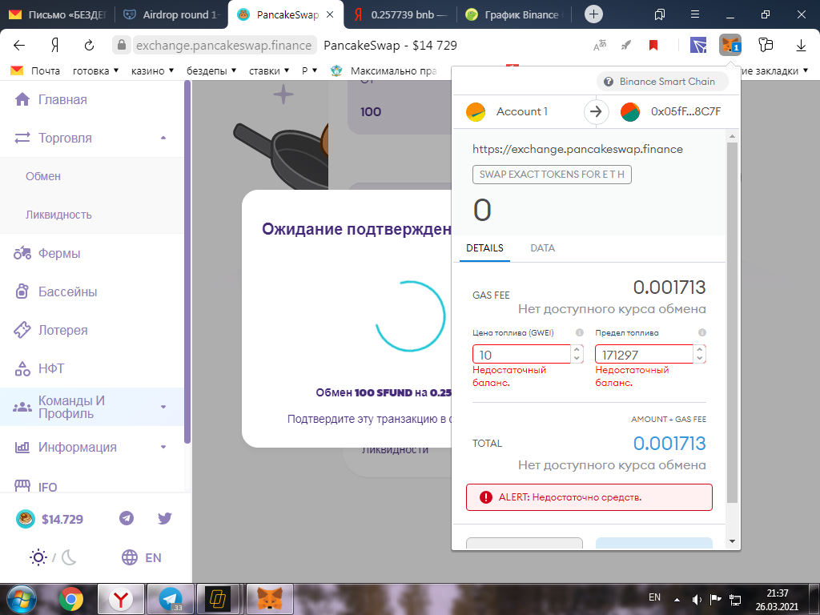Open the казино bookmarks folder
Screen dimensions: 820x615
coord(152,70)
